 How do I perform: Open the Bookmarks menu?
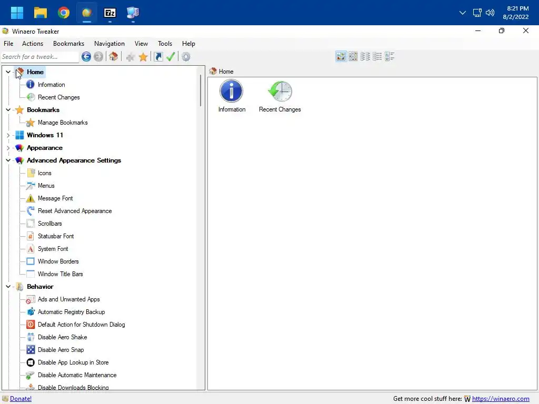click(x=68, y=44)
